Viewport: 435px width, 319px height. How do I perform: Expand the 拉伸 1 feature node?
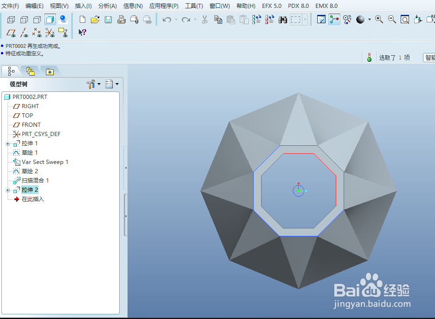tap(8, 143)
